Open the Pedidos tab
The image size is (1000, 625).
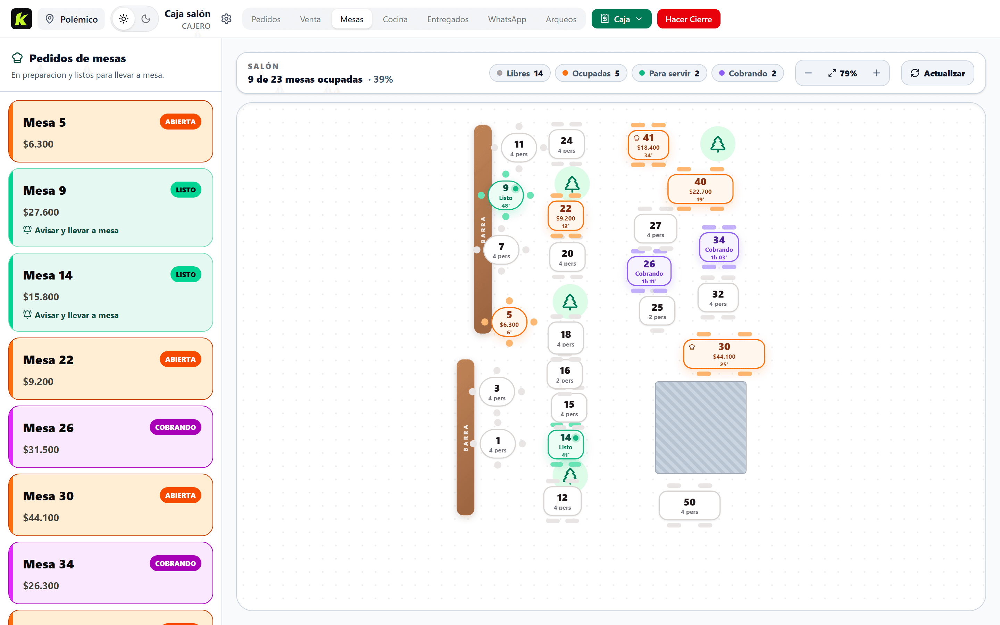266,19
